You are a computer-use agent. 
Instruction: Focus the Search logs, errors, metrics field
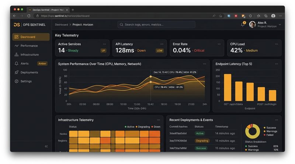point(156,25)
